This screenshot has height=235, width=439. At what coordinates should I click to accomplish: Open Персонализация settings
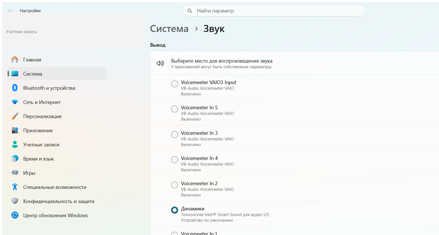57,116
